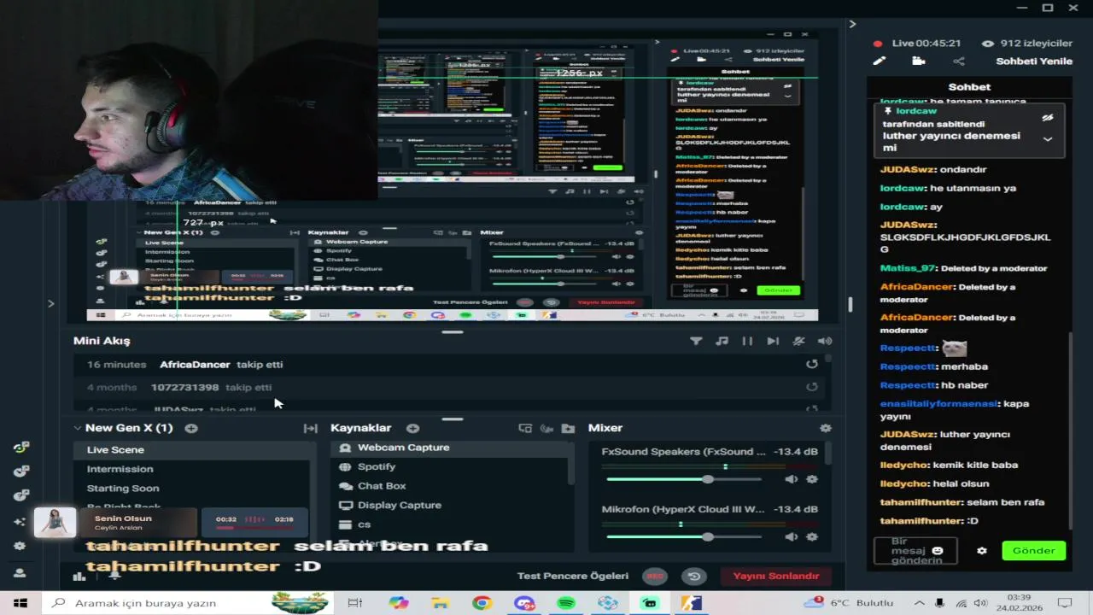Click username Matiss_97 in chat
The image size is (1093, 615).
(908, 268)
